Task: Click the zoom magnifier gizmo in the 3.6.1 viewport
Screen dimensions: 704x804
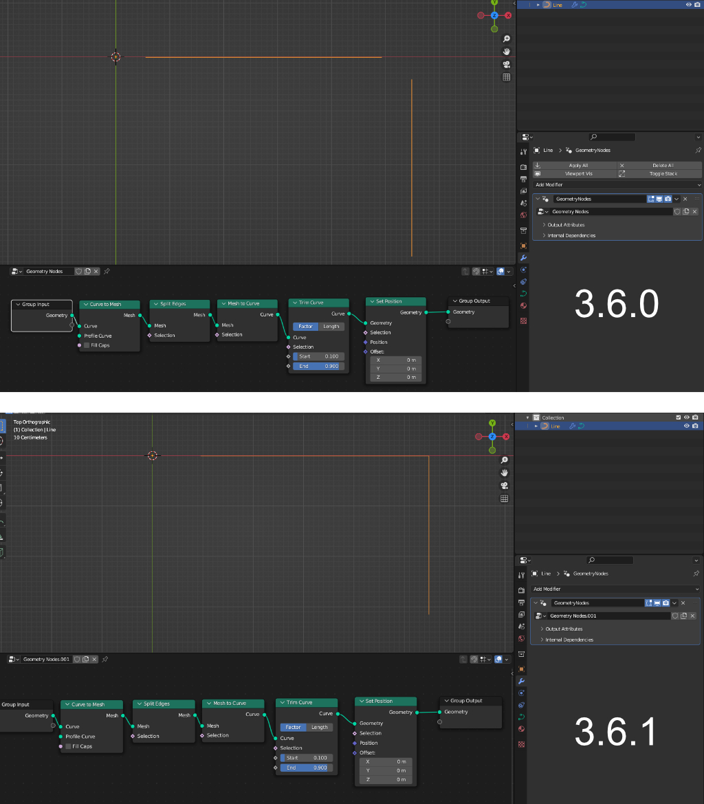Action: point(504,460)
